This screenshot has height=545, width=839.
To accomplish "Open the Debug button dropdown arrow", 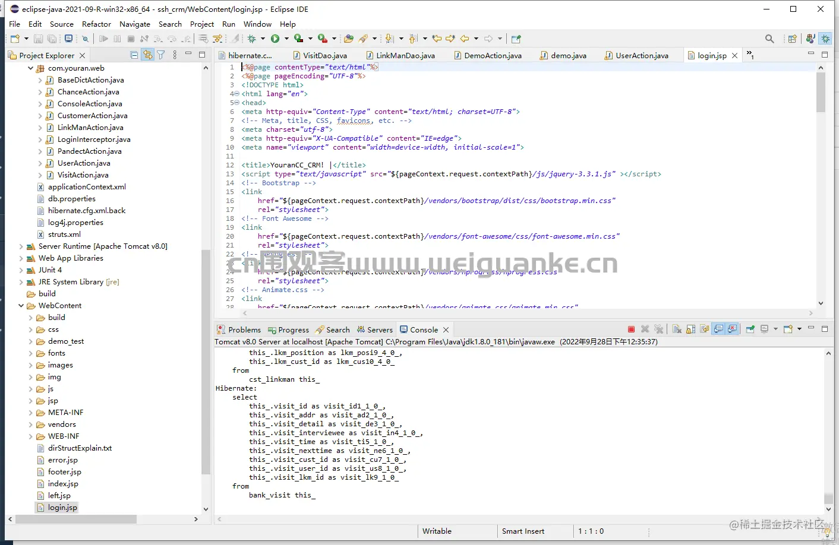I will [x=263, y=39].
